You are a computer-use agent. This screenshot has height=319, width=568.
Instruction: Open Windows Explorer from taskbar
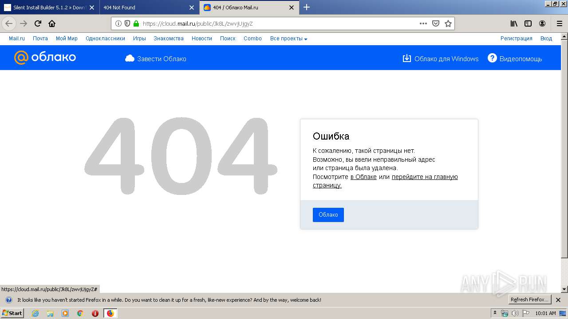[x=50, y=313]
